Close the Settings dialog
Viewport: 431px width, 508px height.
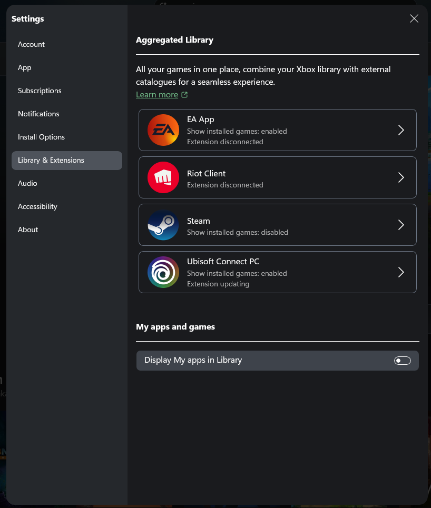[414, 18]
